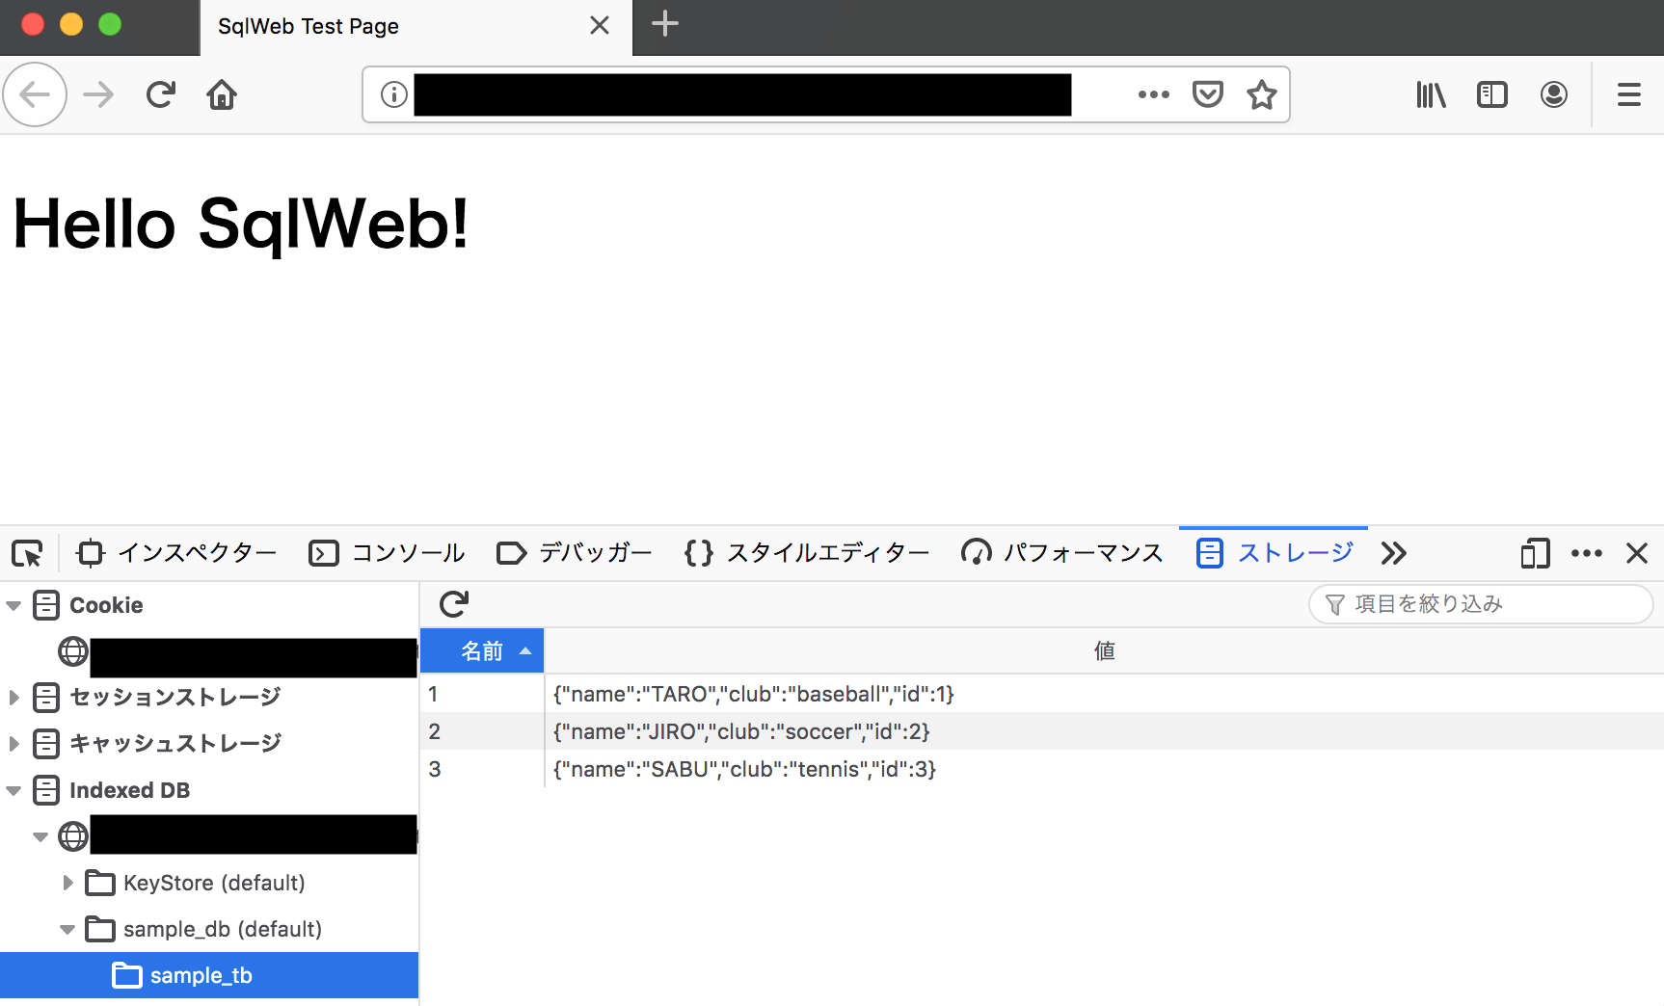Refresh the storage table contents
The image size is (1664, 1006).
tap(454, 604)
